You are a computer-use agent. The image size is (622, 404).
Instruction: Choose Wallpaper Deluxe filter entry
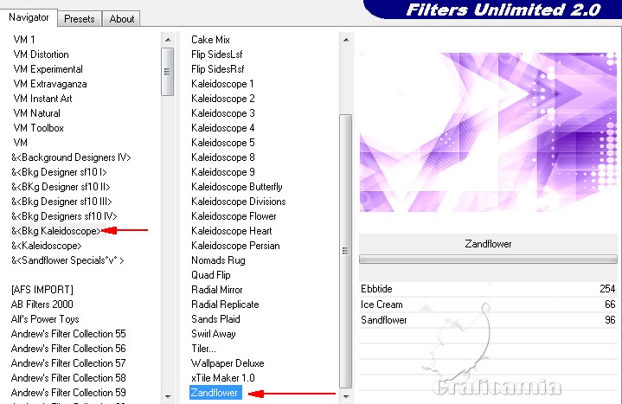pyautogui.click(x=228, y=363)
